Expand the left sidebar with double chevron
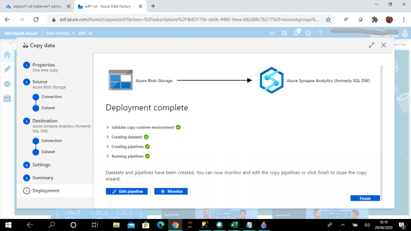Image resolution: width=411 pixels, height=231 pixels. (x=10, y=43)
